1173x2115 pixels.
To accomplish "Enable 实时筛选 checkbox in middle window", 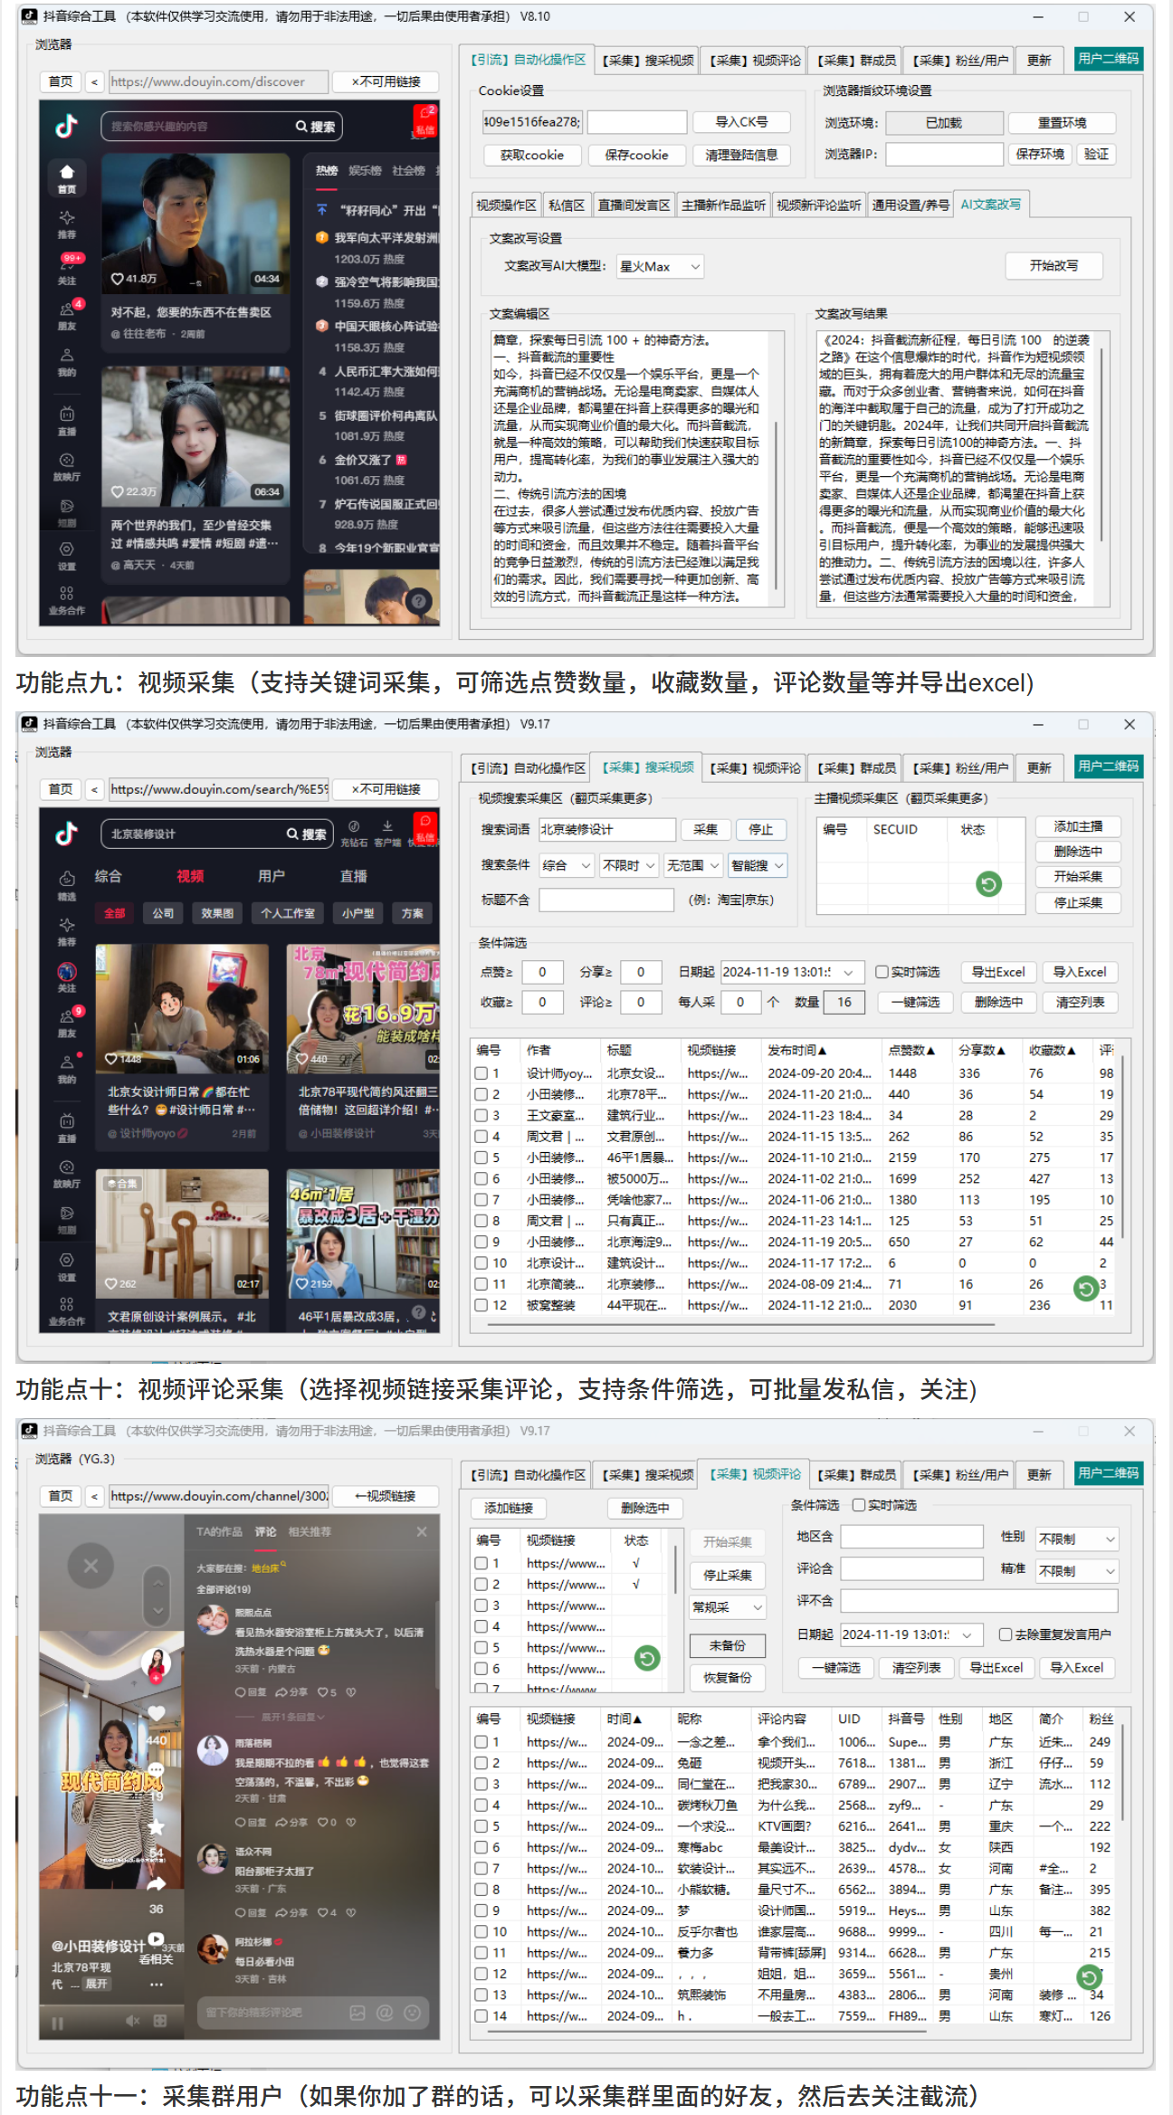I will pos(882,972).
